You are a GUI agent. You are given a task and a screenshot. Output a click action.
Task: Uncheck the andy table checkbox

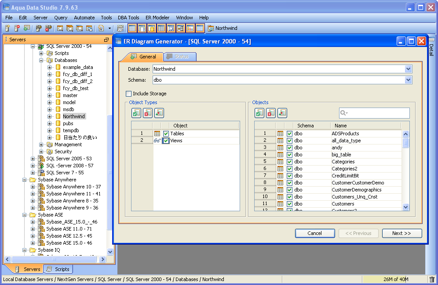tap(289, 148)
